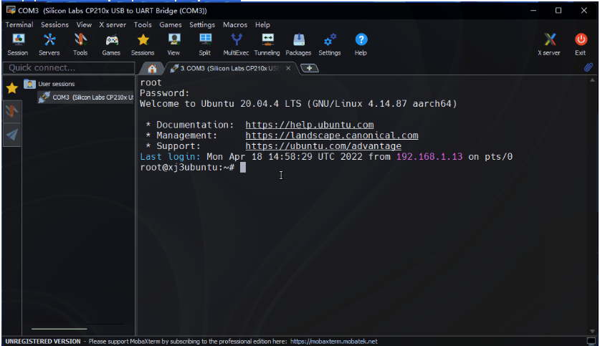This screenshot has height=346, width=600.
Task: Start the X server toolbar icon
Action: click(x=549, y=44)
